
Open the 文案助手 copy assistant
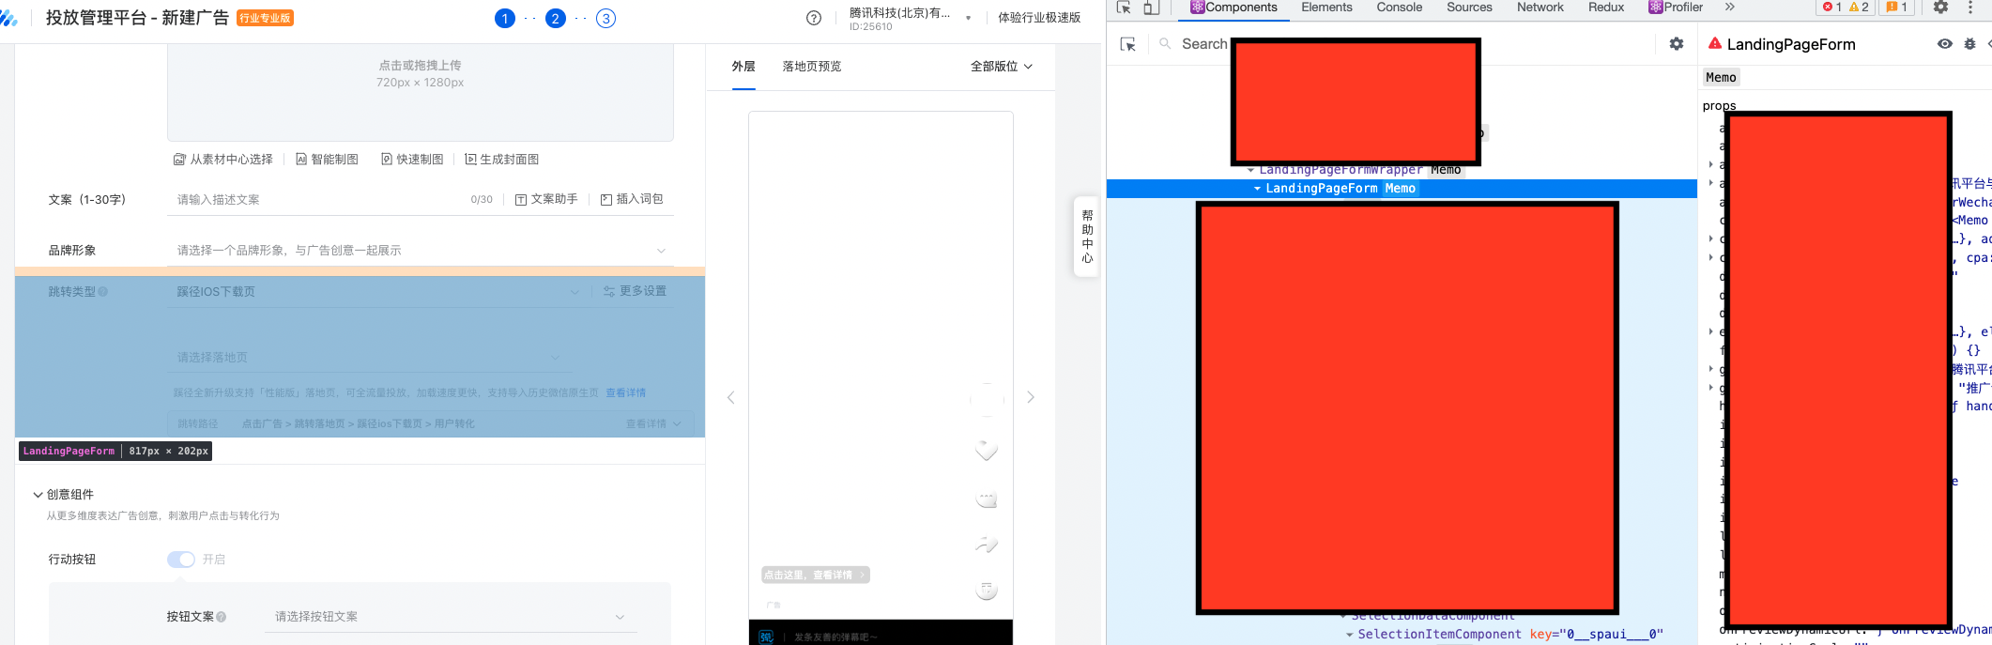546,199
